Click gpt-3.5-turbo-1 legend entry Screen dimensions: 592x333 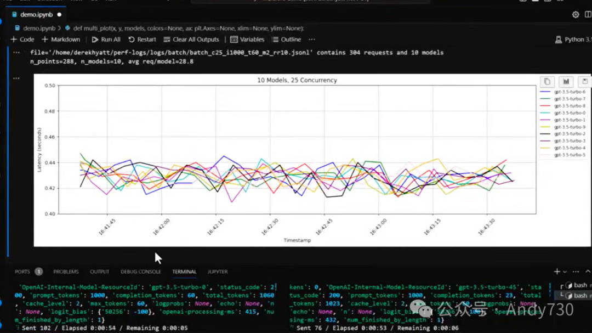point(562,120)
